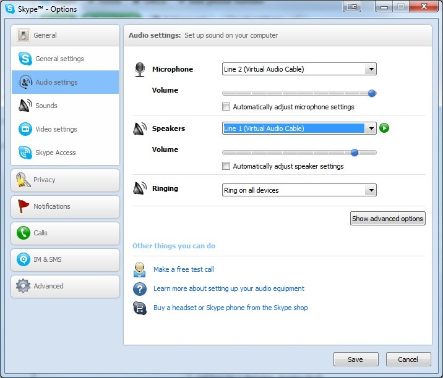Viewport: 443px width, 378px height.
Task: Click the Video settings camera icon
Action: 25,129
